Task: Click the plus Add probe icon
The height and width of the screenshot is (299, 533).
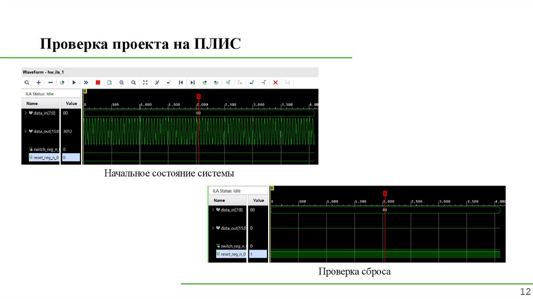Action: point(39,82)
